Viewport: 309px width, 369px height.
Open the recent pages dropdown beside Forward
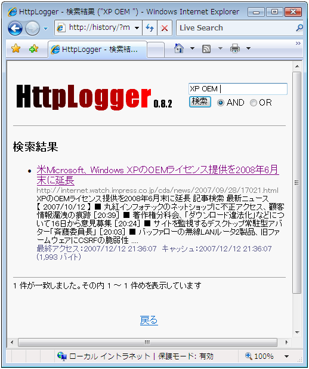[x=45, y=29]
